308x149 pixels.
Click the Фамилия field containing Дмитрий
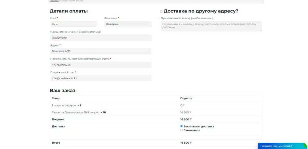[128, 24]
